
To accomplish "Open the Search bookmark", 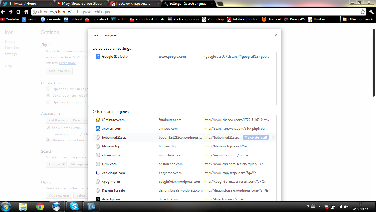I will pos(30,19).
